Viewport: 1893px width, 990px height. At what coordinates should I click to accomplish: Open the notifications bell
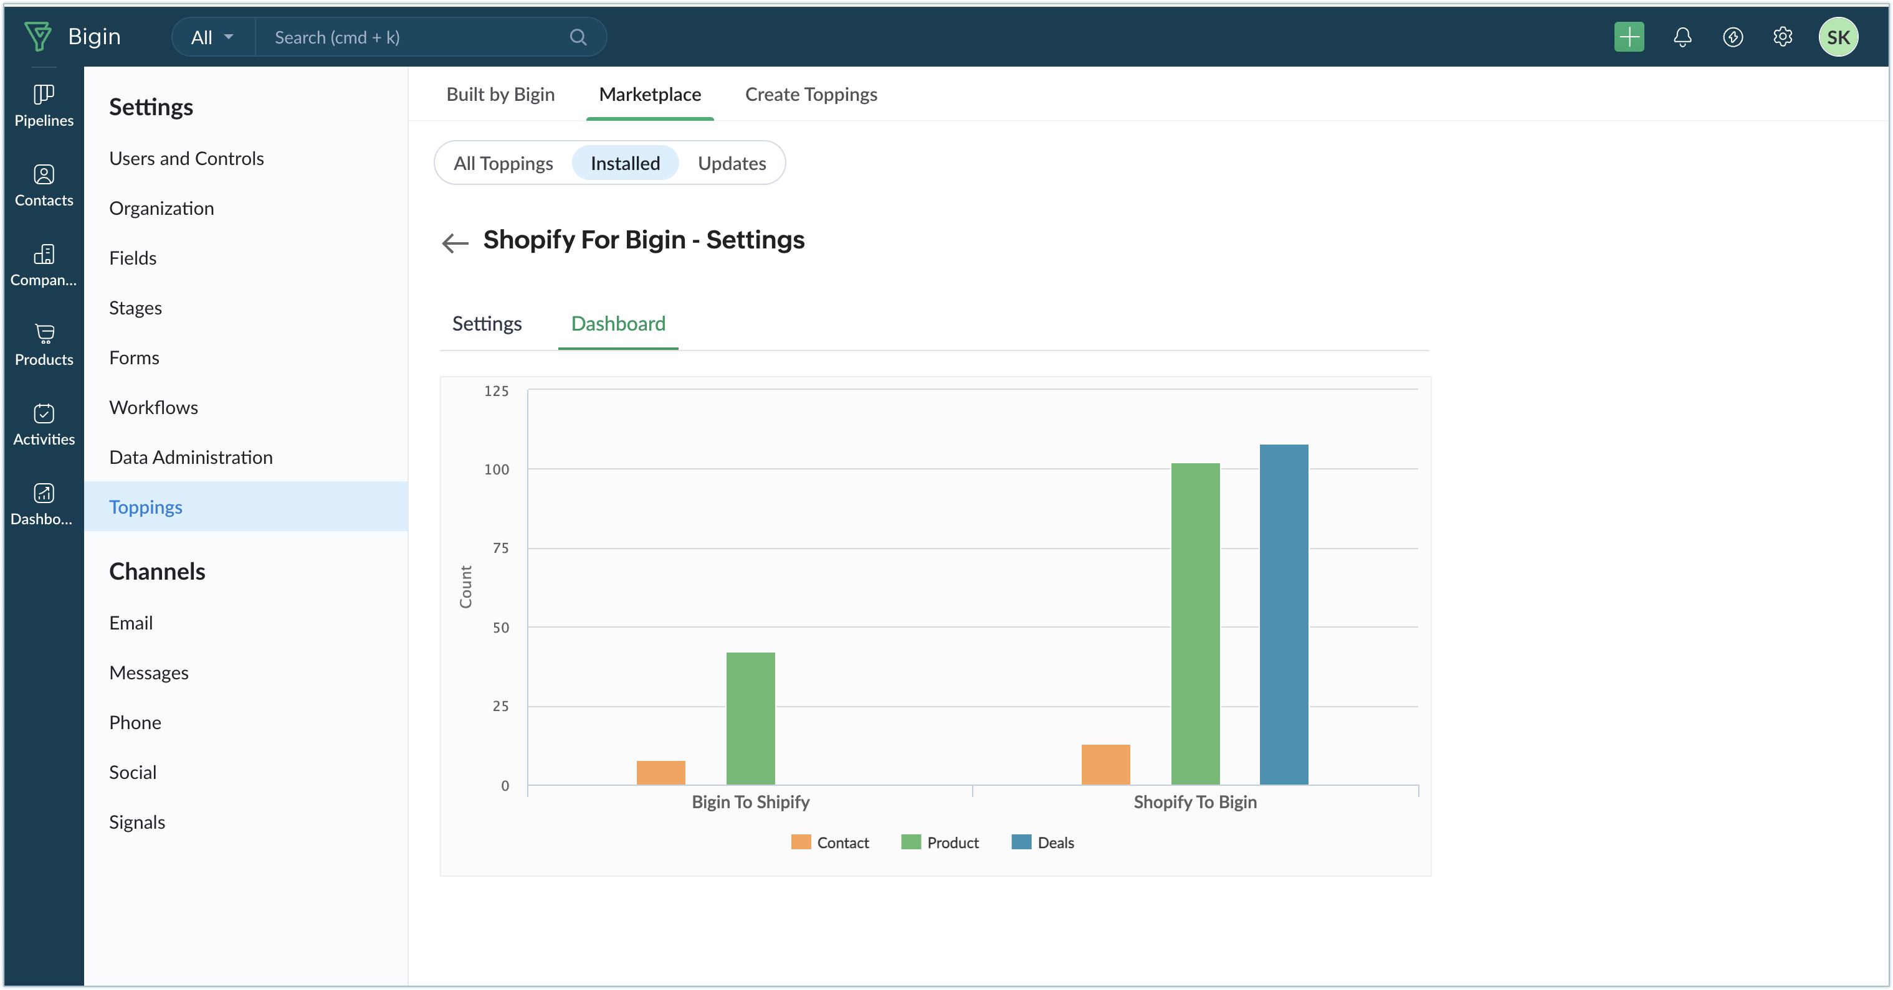(1682, 37)
